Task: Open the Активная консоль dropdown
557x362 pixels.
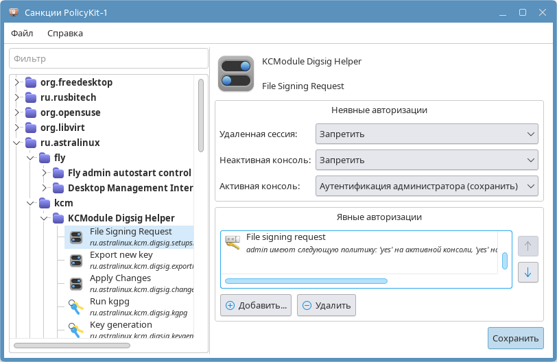Action: pos(427,186)
